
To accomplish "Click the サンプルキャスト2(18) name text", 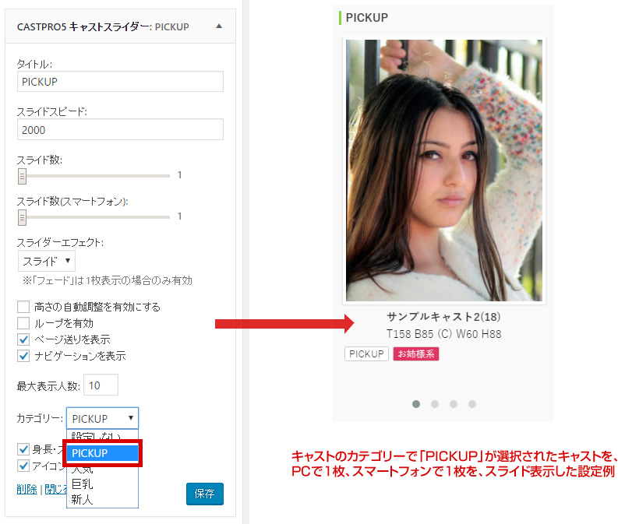I will tap(443, 317).
